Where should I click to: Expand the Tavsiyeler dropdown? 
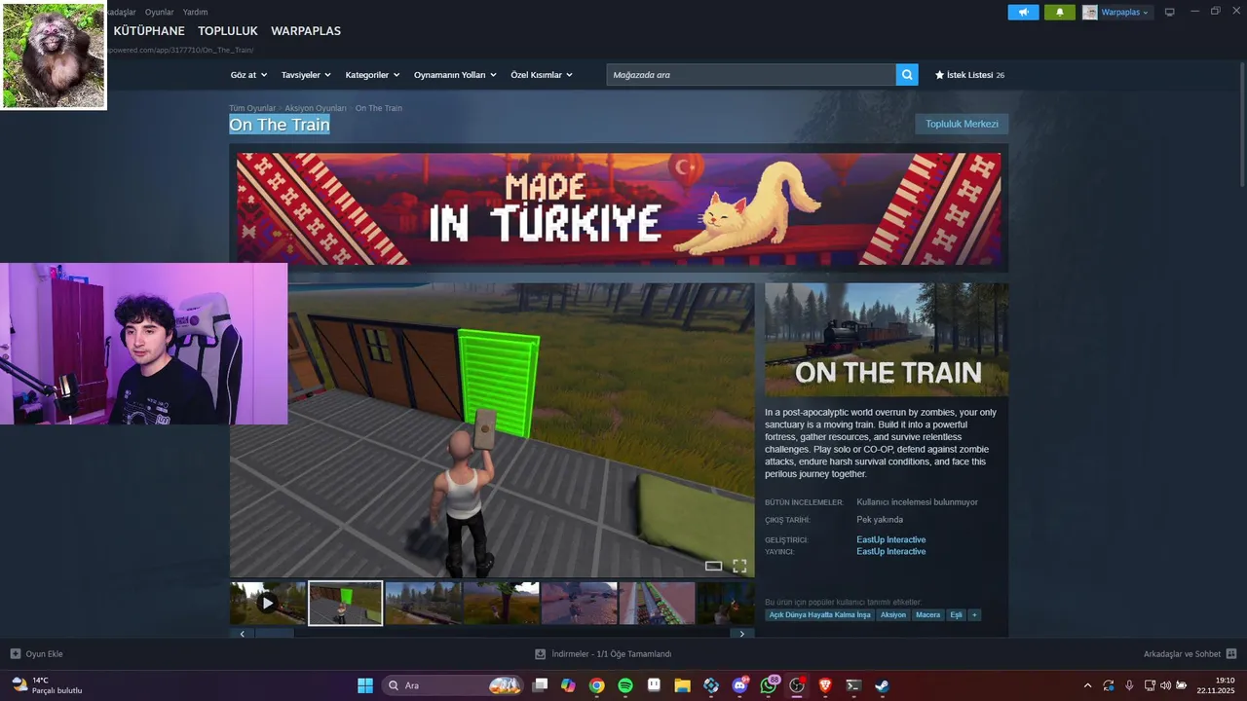pos(306,75)
